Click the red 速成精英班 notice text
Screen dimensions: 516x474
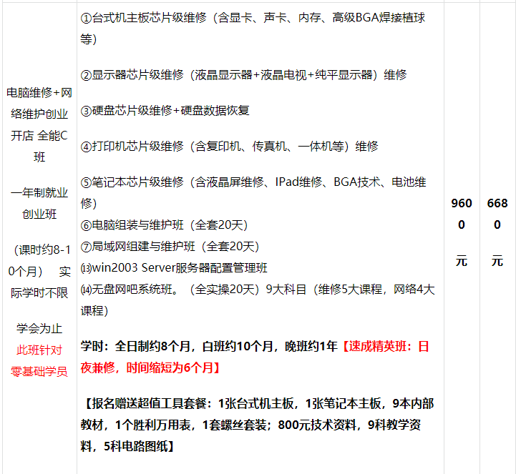tap(386, 347)
